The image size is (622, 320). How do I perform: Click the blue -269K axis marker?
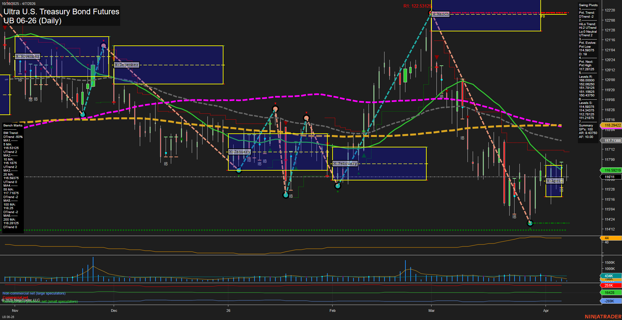tap(610, 301)
